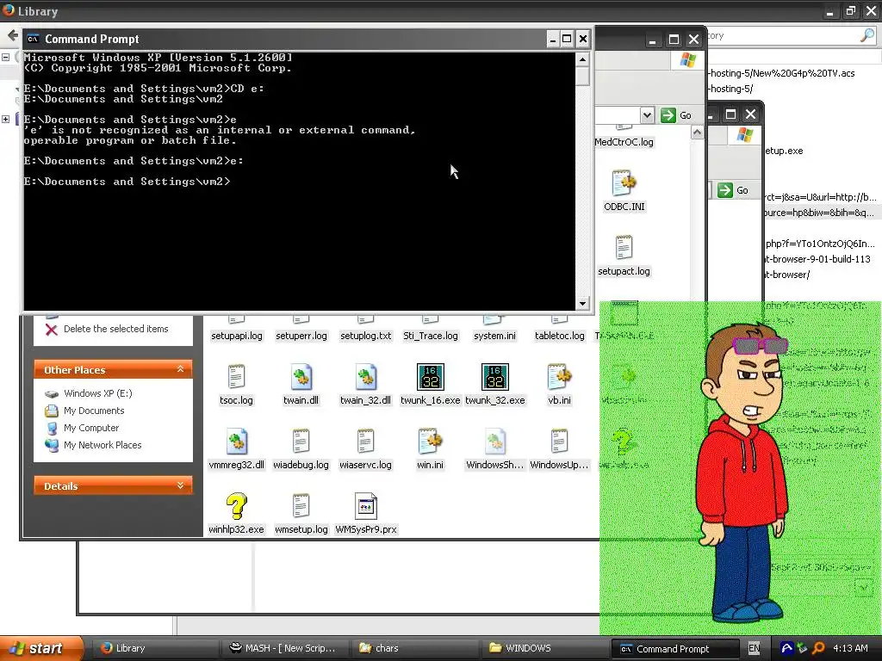Select the twunk_32.exe icon

tap(495, 377)
